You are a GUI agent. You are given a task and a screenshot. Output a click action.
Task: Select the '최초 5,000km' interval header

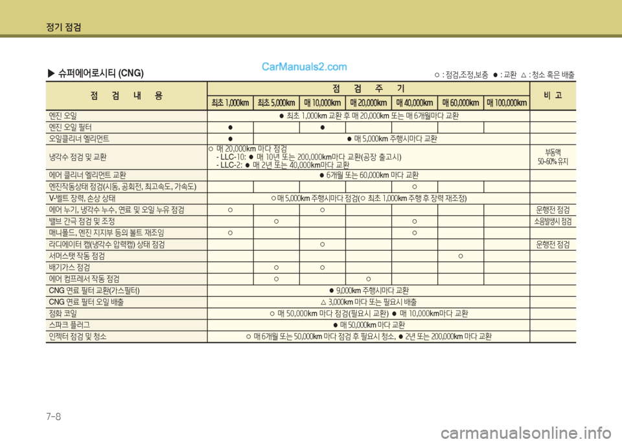point(276,103)
